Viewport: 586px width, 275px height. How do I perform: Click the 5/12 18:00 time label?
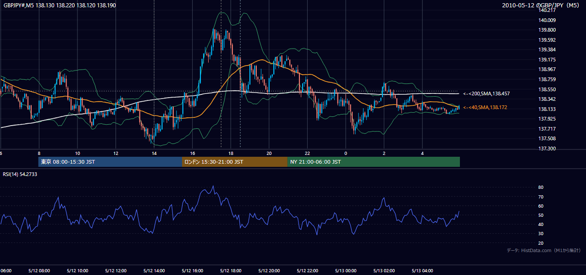(x=231, y=271)
